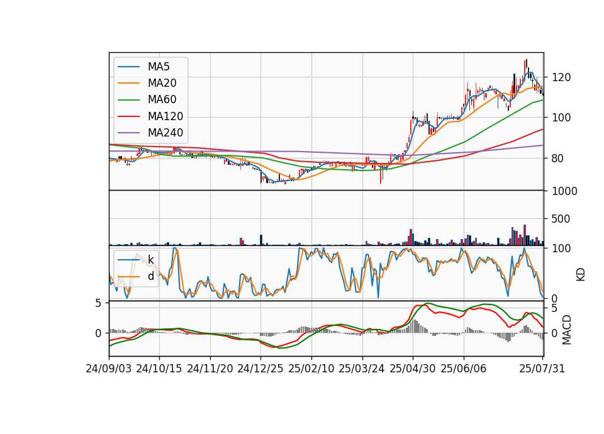Click the highest candlestick peak near 128
Image resolution: width=604 pixels, height=434 pixels.
(526, 65)
